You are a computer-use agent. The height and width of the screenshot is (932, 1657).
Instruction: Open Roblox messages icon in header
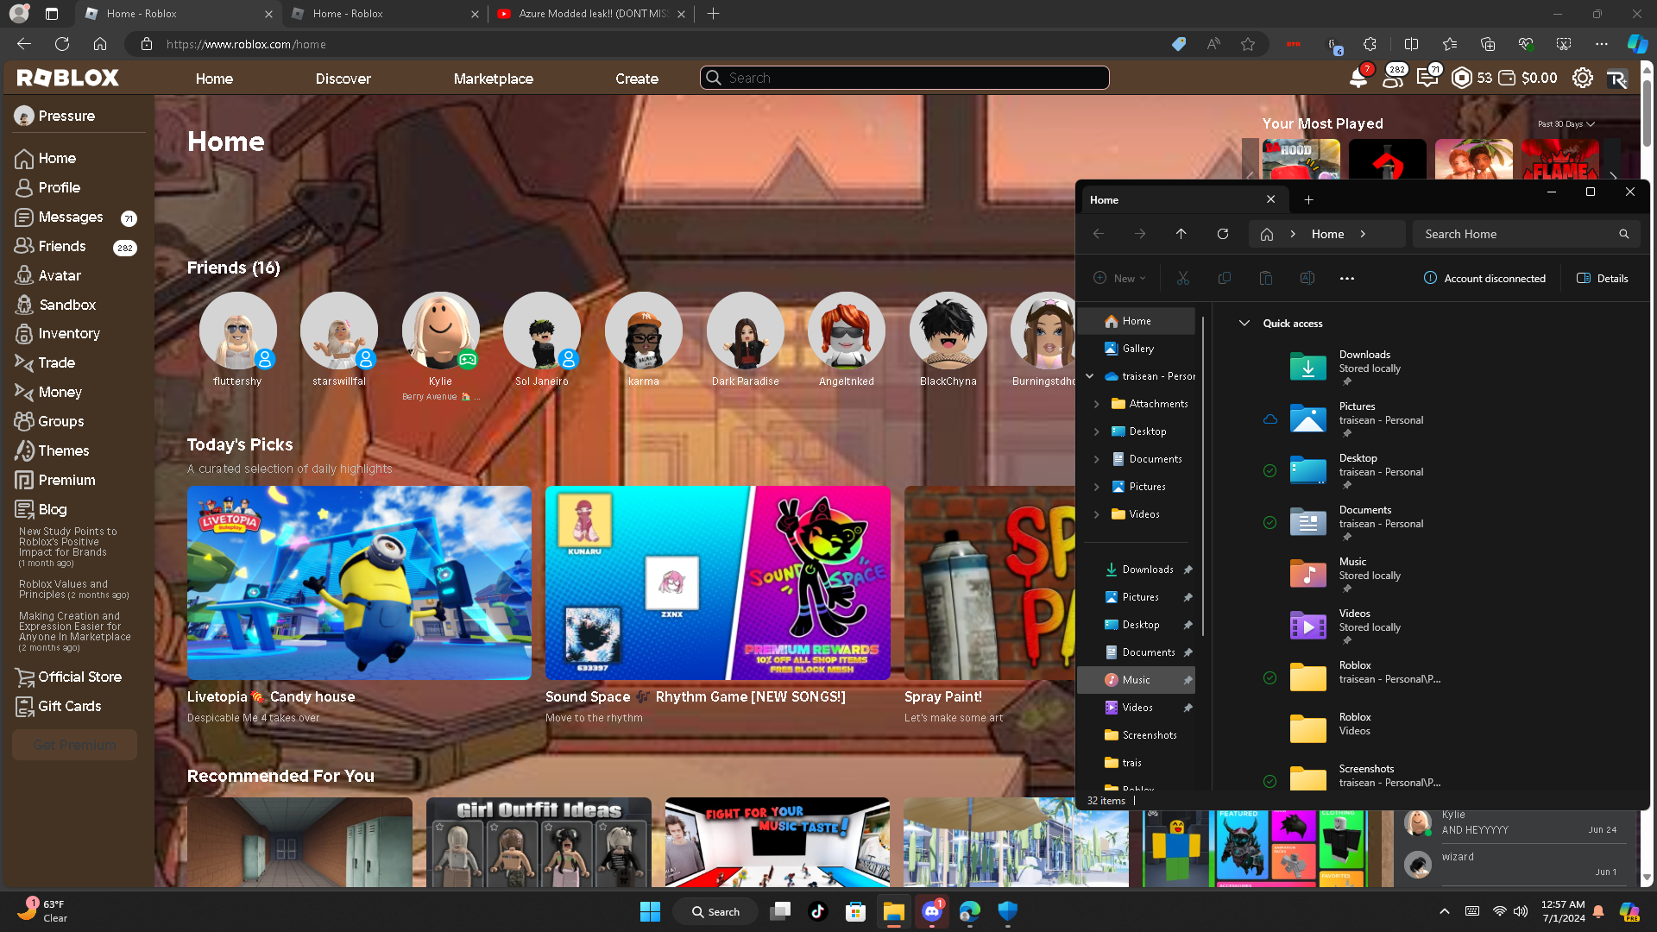[1427, 78]
